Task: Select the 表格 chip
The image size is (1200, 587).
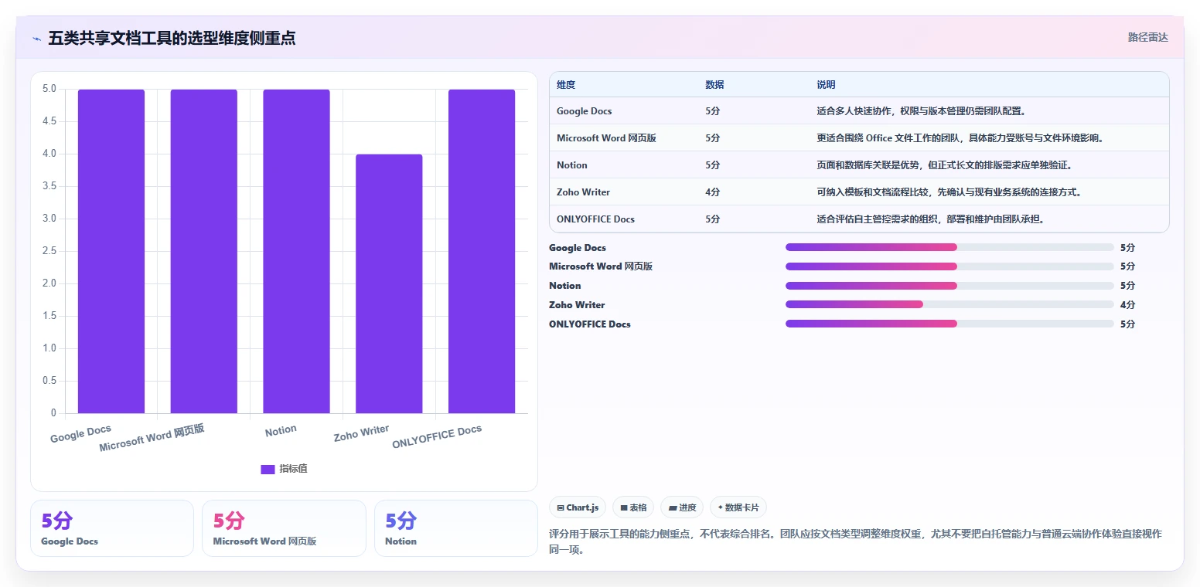Action: [633, 507]
